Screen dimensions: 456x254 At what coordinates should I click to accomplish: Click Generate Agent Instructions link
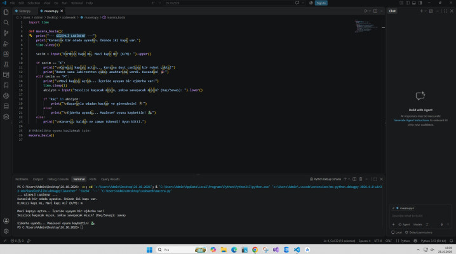tap(411, 120)
